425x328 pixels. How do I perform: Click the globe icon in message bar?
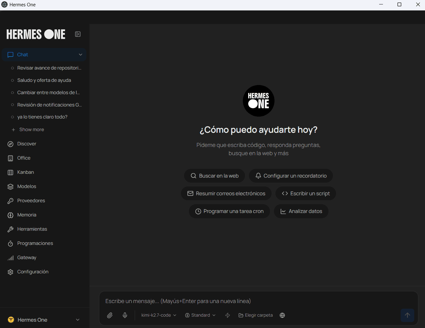click(x=282, y=315)
